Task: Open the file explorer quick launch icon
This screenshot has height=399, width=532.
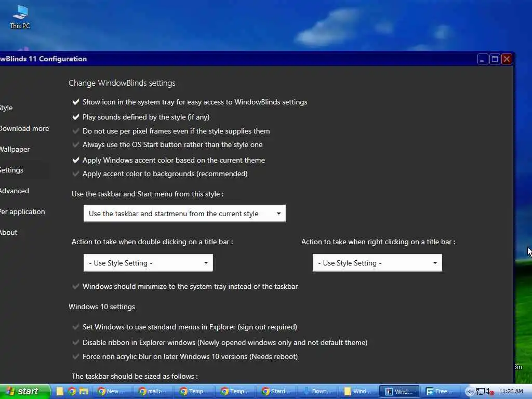Action: point(84,392)
